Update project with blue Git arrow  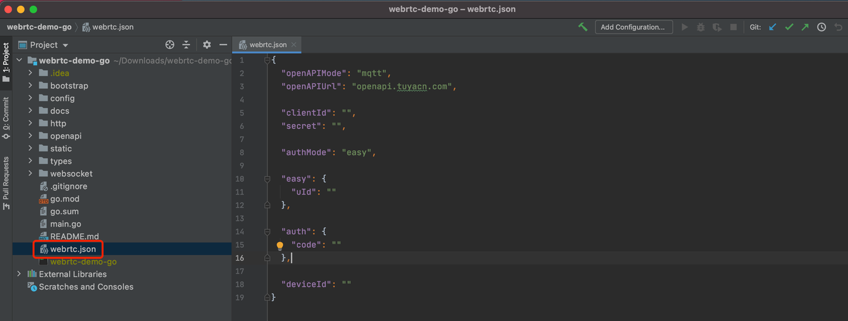773,27
